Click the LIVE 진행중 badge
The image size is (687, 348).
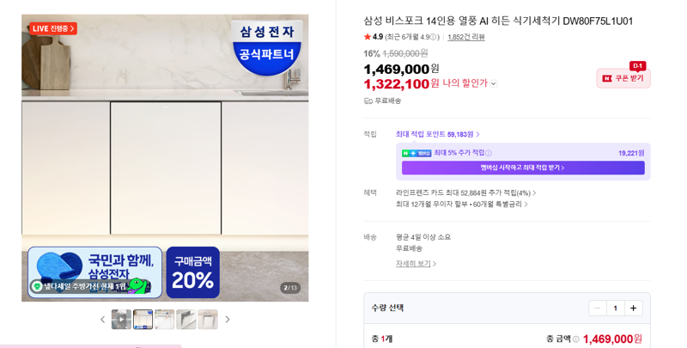coord(53,28)
